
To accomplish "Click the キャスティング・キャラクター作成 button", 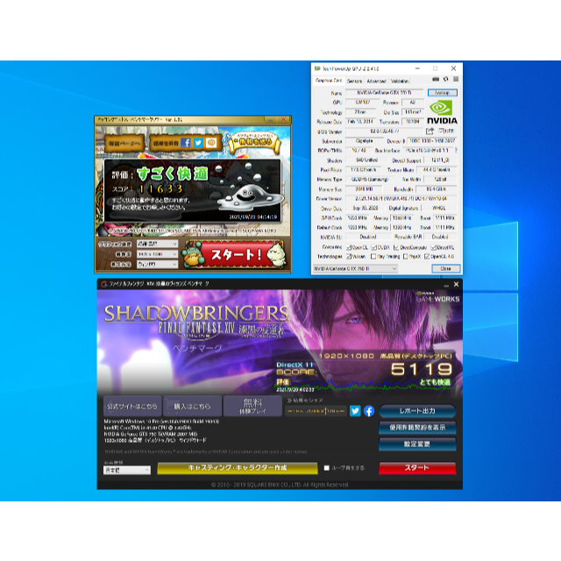I will point(238,468).
